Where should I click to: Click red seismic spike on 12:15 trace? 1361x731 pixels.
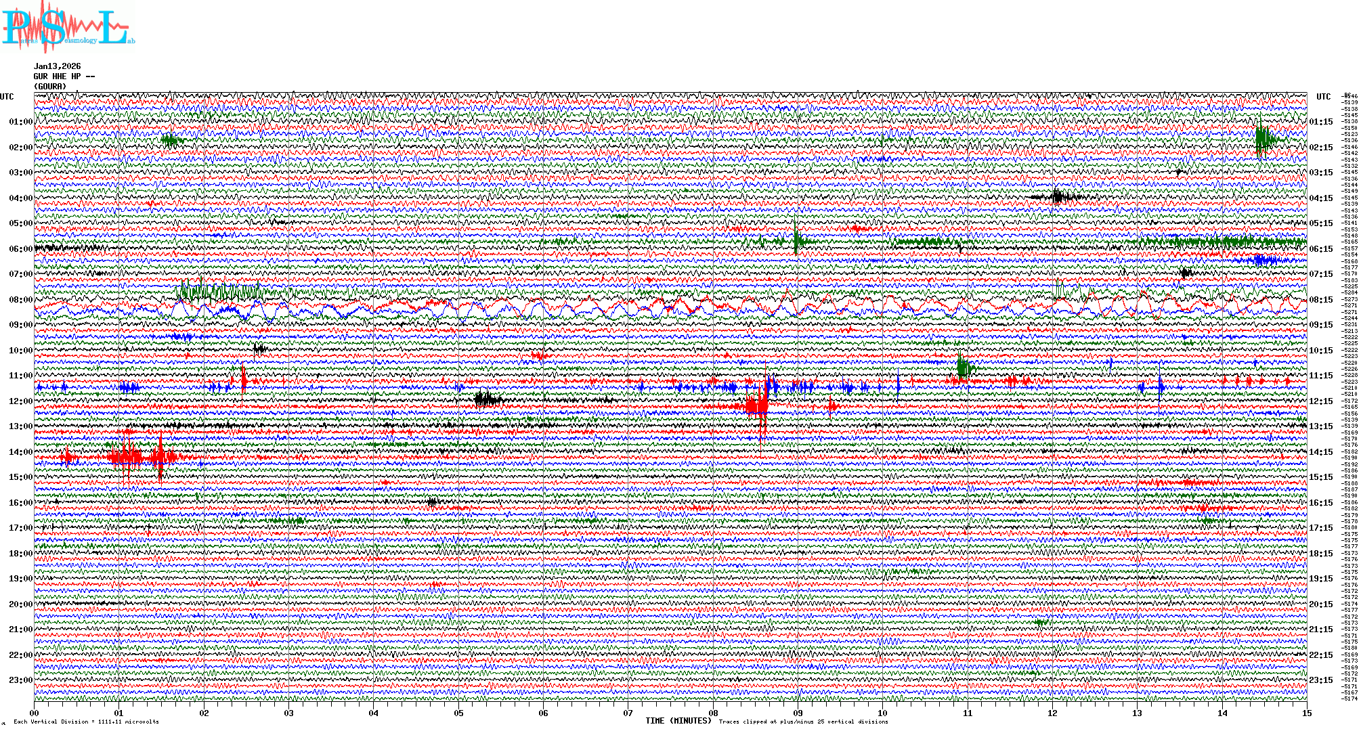(x=758, y=405)
